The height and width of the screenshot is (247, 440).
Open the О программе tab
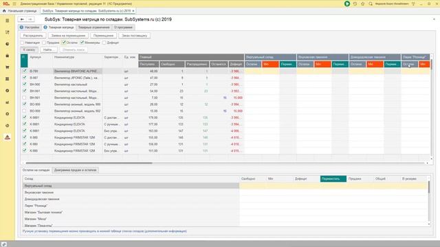[x=123, y=27]
